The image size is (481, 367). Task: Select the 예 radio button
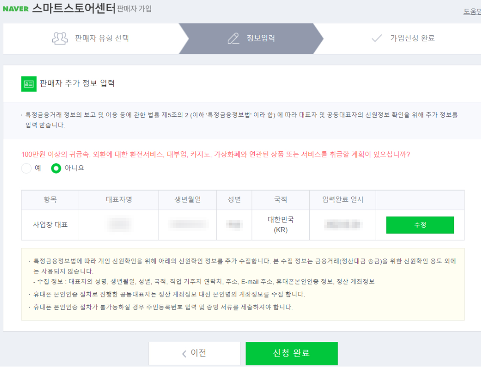click(x=27, y=168)
